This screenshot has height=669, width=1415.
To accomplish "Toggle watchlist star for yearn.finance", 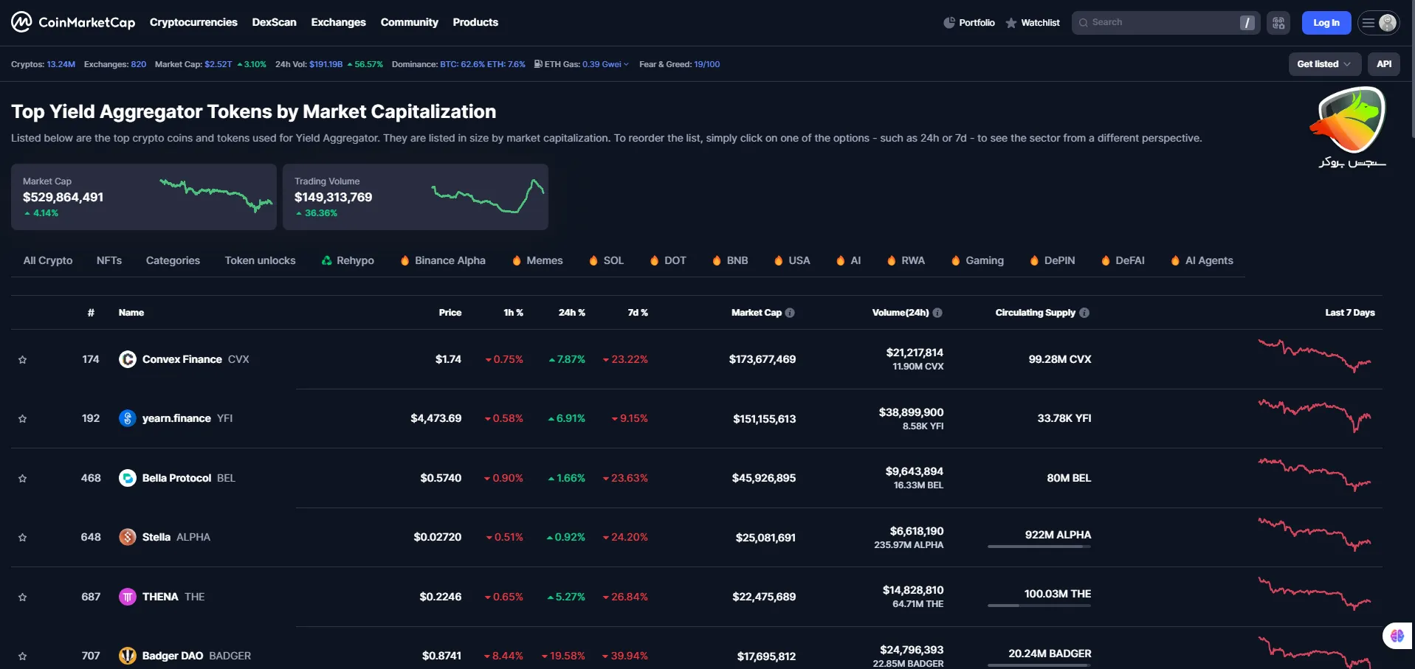I will [23, 419].
